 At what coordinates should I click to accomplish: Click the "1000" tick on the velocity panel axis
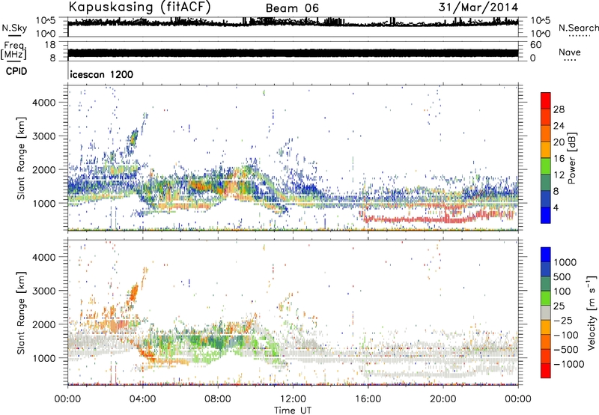point(44,358)
